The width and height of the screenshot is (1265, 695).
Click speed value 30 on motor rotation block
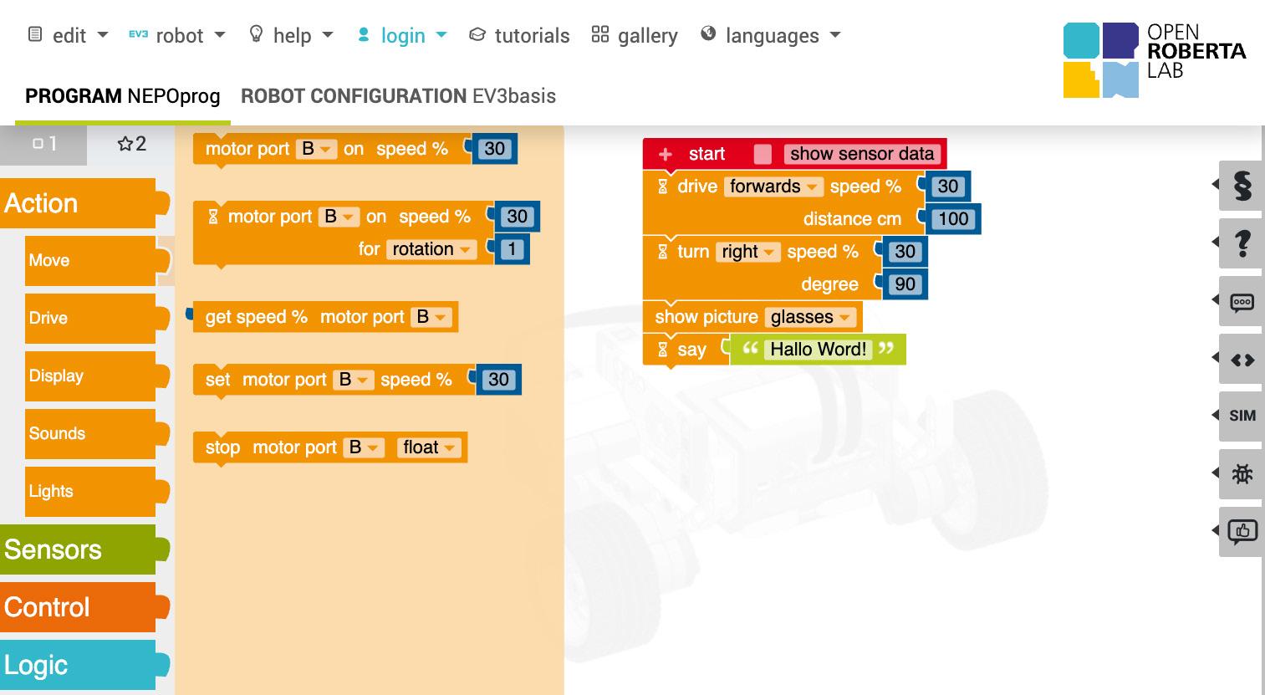(518, 217)
